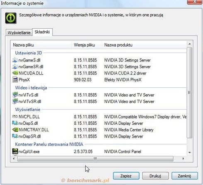
Task: Click the green info icon at top
Action: [11, 18]
